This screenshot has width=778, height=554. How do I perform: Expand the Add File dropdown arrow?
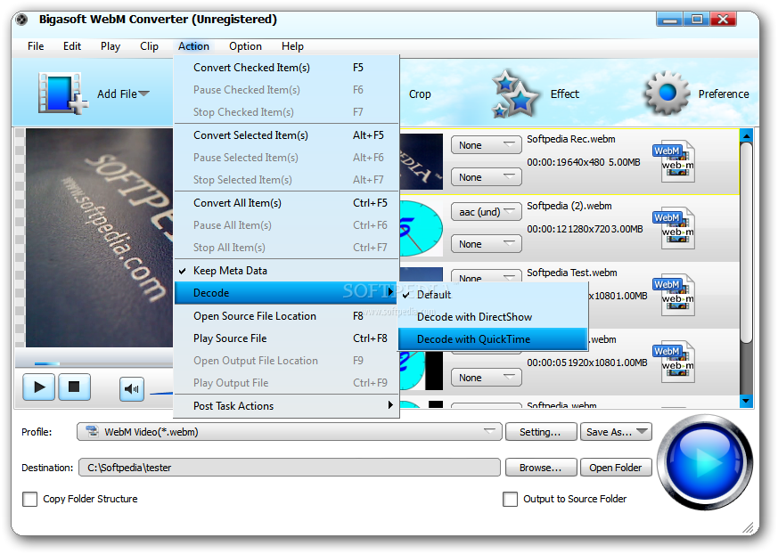(143, 94)
